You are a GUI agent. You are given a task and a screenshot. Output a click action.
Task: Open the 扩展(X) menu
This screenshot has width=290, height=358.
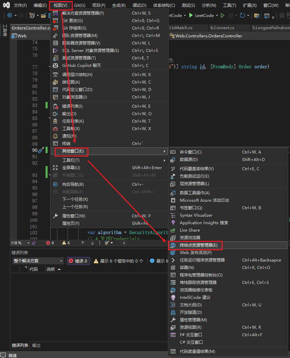point(250,5)
